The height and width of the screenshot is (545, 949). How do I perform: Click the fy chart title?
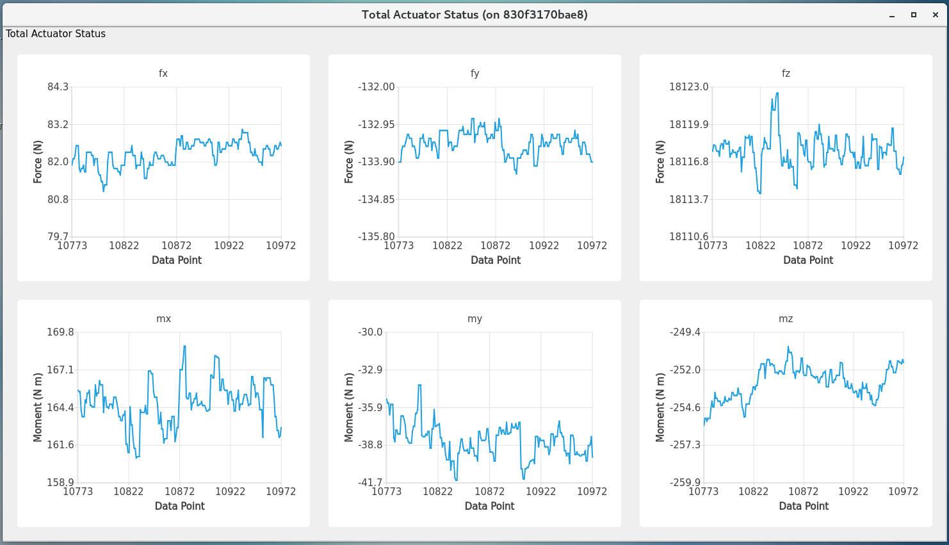point(474,74)
